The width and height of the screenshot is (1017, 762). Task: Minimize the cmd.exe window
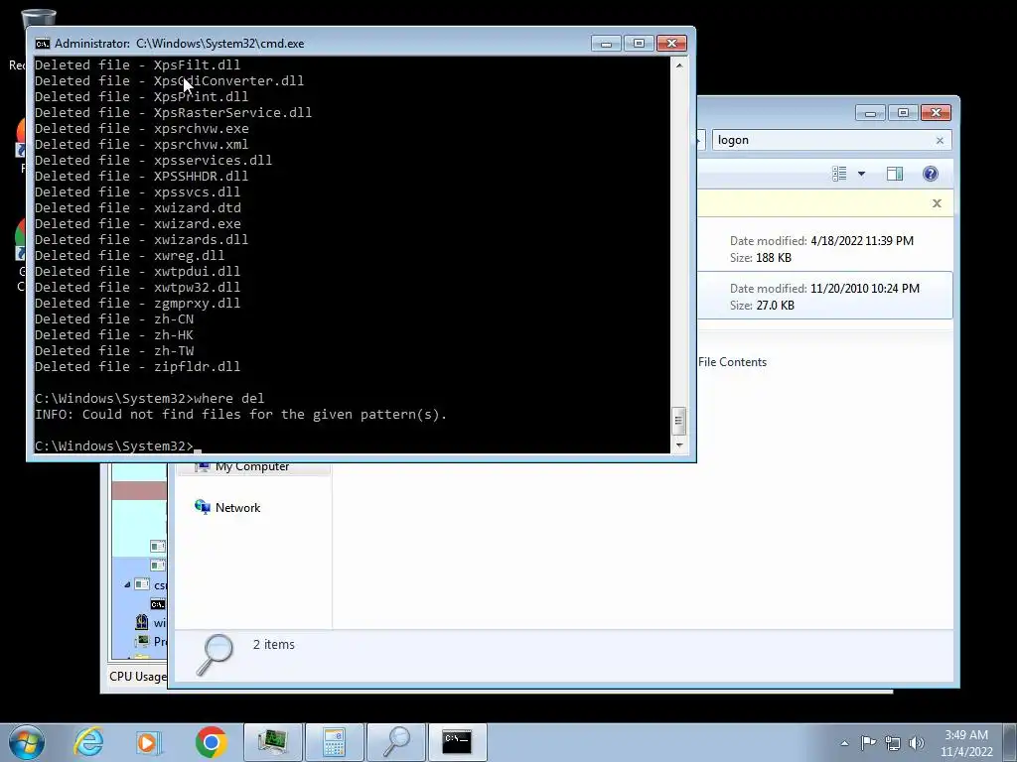607,44
